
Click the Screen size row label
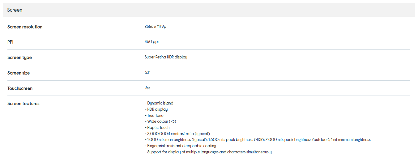click(x=19, y=73)
